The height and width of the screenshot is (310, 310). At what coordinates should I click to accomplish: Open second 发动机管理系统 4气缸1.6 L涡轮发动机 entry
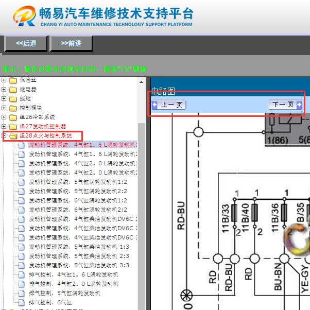[x=83, y=154]
